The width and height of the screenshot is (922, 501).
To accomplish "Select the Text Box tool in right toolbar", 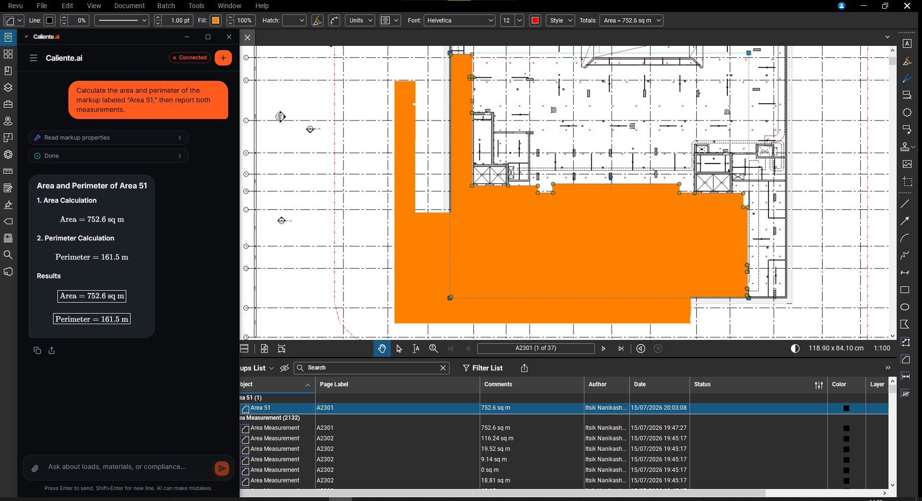I will [x=907, y=44].
